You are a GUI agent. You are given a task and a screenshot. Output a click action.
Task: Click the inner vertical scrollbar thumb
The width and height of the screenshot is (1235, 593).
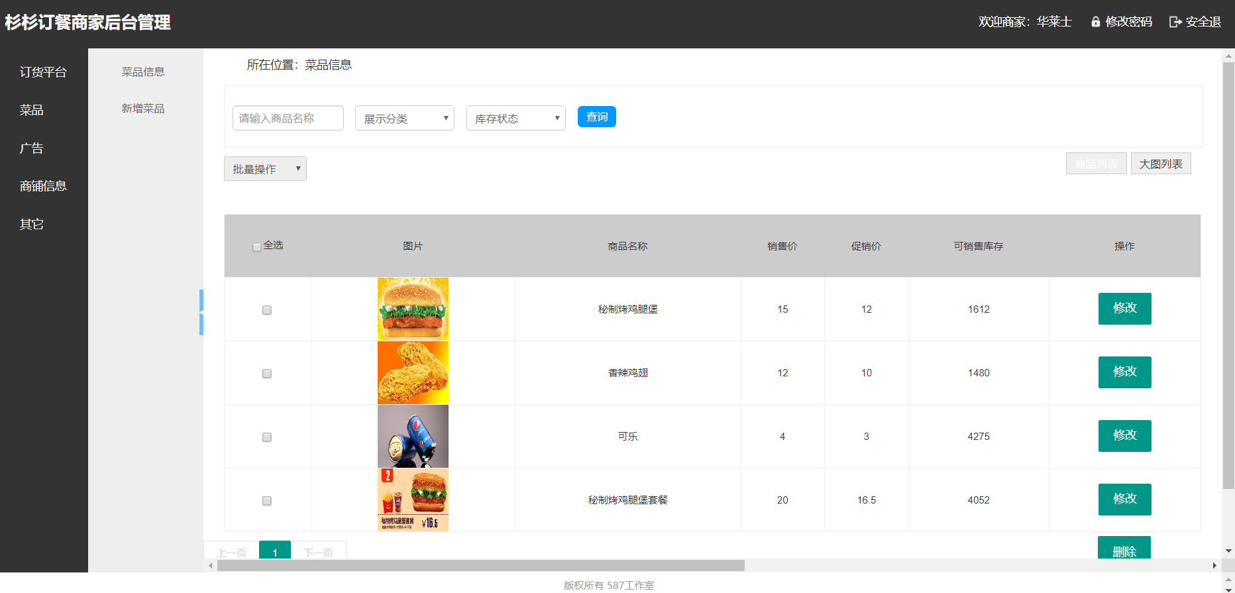click(1228, 276)
